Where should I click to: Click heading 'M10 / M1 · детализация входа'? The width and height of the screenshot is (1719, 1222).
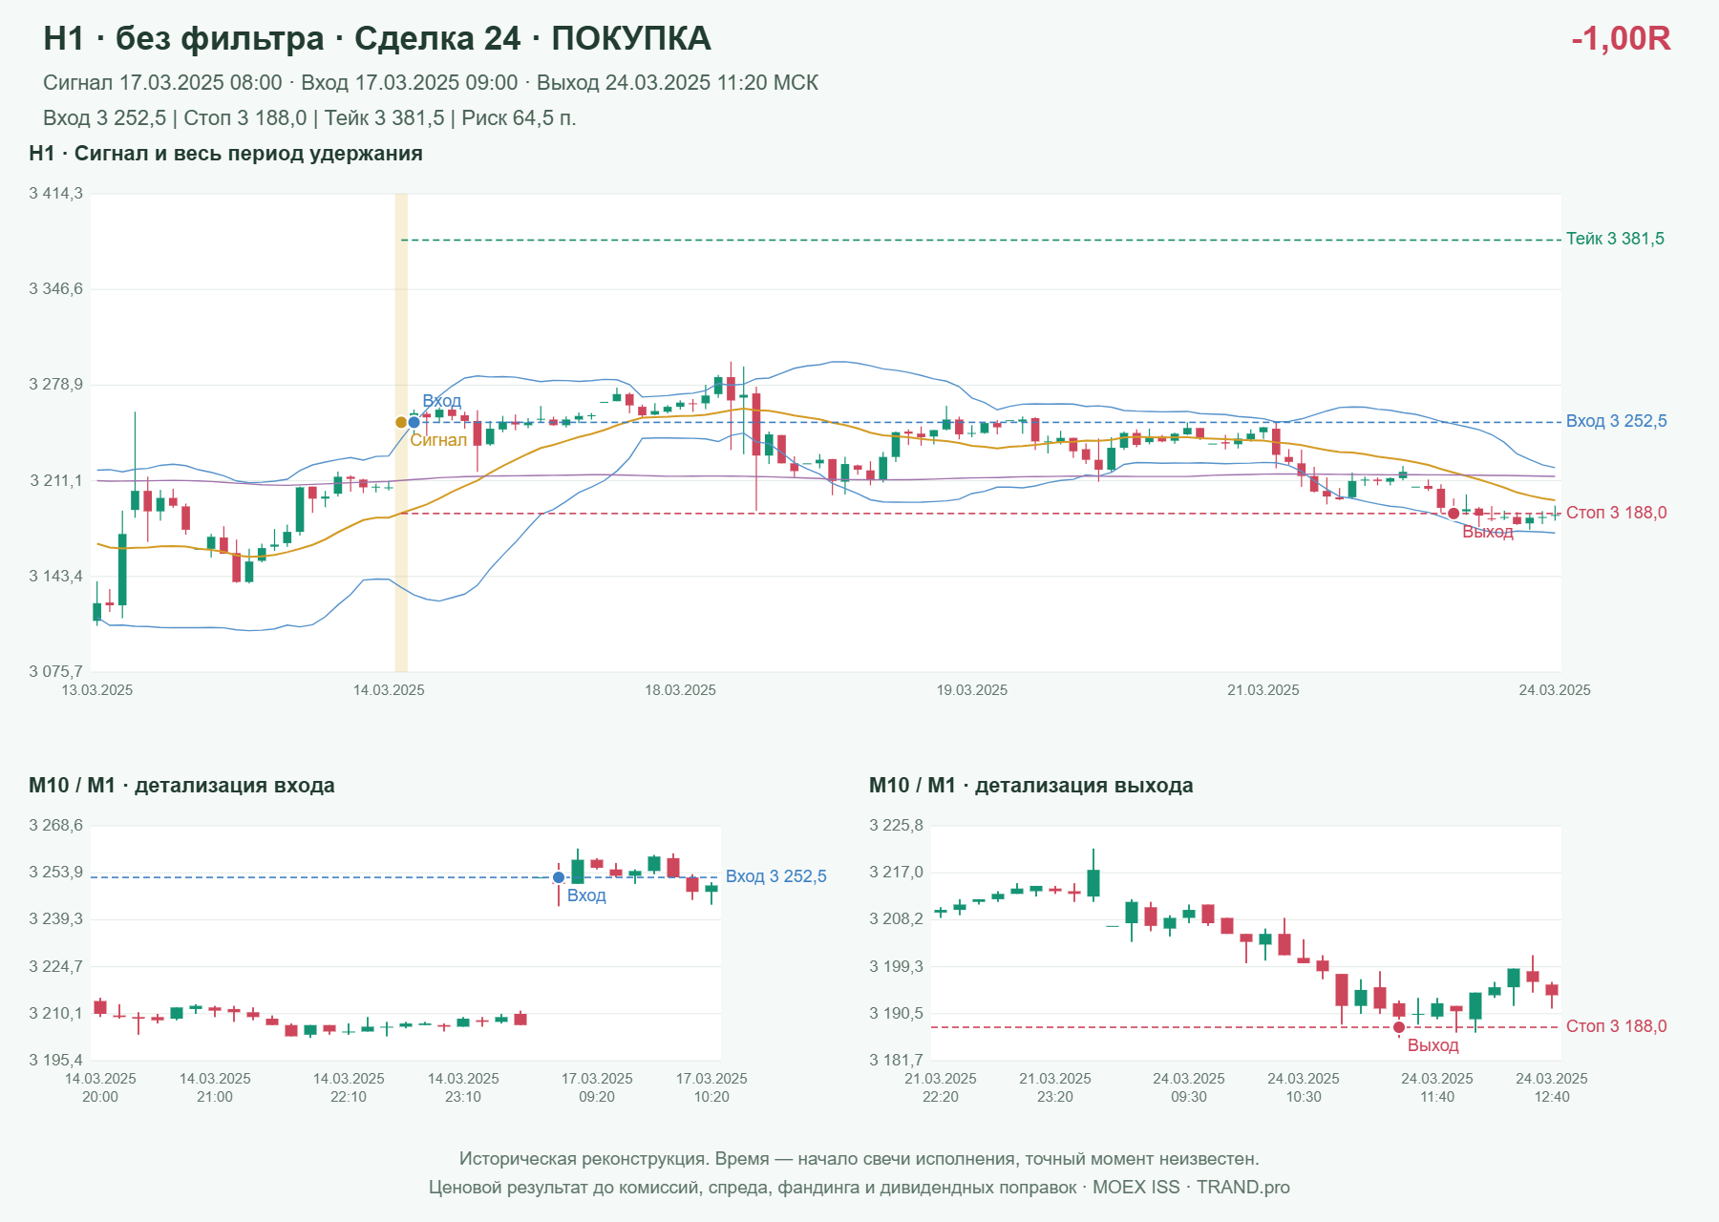coord(181,786)
